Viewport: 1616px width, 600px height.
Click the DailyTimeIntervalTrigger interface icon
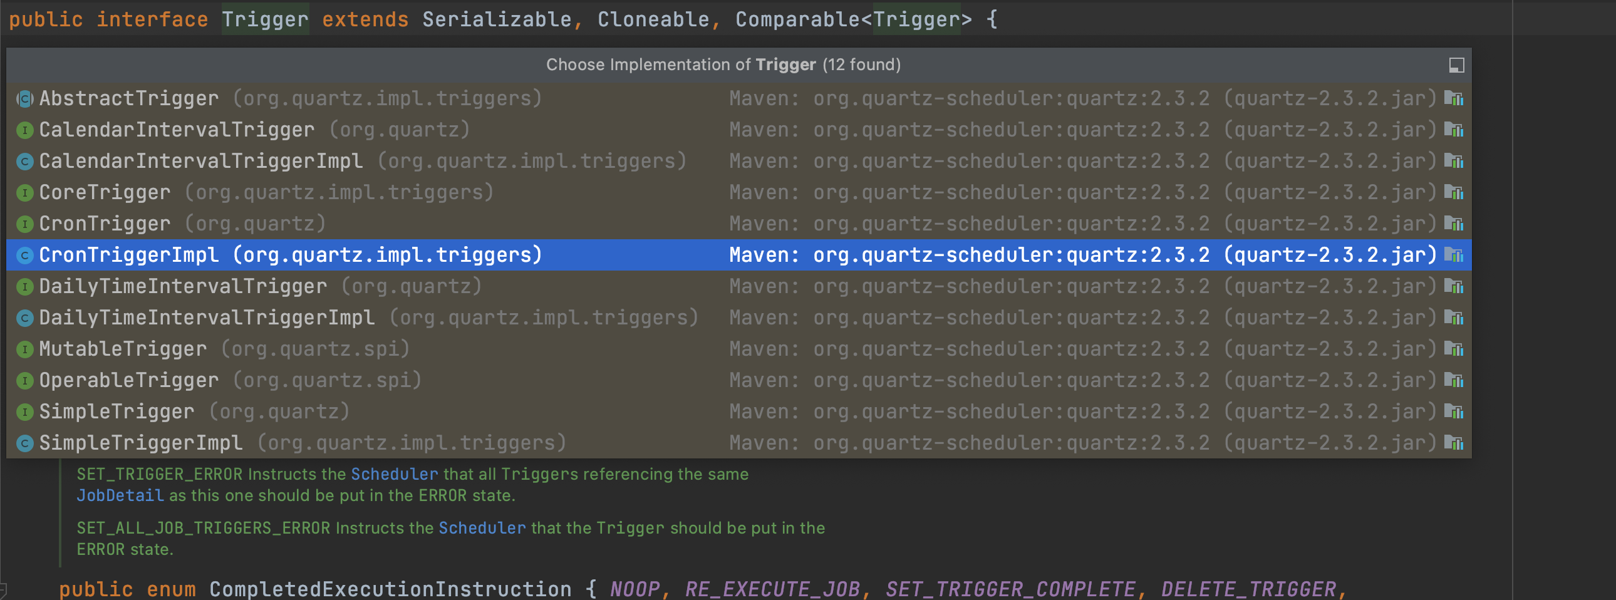(x=24, y=286)
